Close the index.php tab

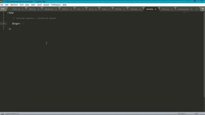140,9
